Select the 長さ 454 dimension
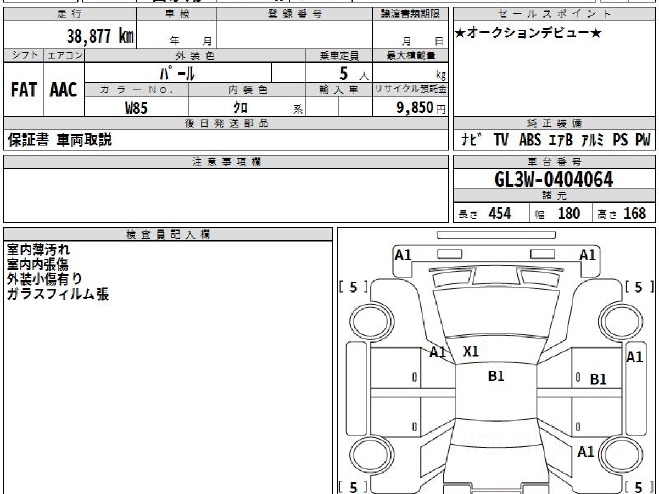The image size is (659, 494). [485, 214]
